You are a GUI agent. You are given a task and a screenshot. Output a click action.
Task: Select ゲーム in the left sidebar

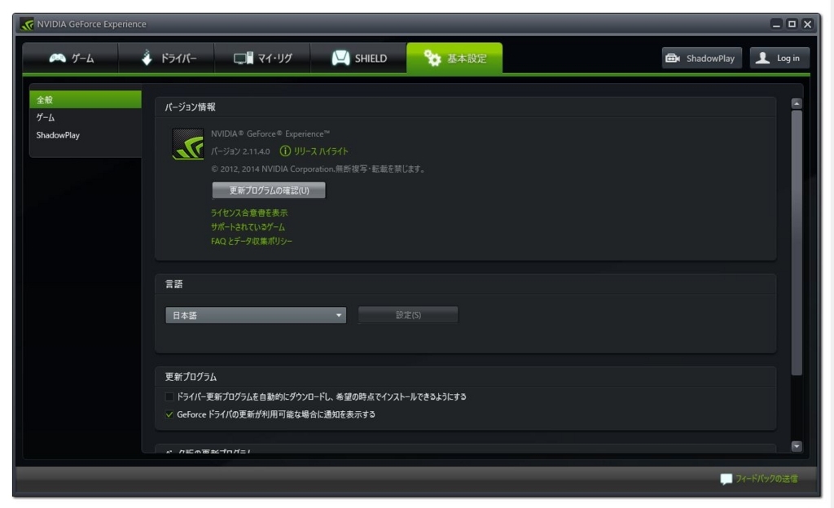point(86,117)
